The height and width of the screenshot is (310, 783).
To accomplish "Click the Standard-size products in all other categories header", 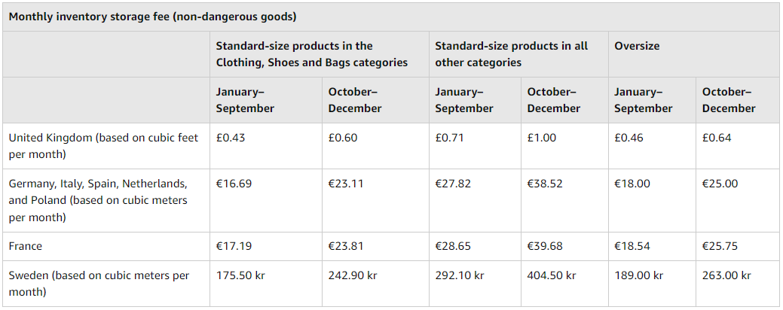I will point(511,54).
